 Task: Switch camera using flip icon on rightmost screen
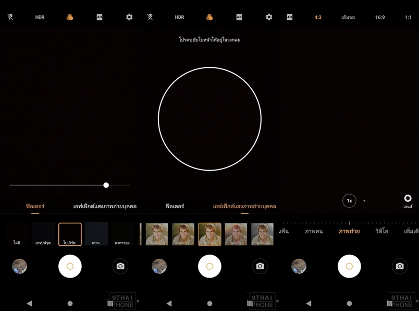click(400, 266)
